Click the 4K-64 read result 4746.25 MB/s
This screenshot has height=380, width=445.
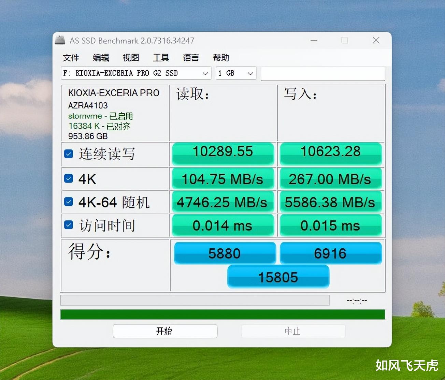point(223,202)
